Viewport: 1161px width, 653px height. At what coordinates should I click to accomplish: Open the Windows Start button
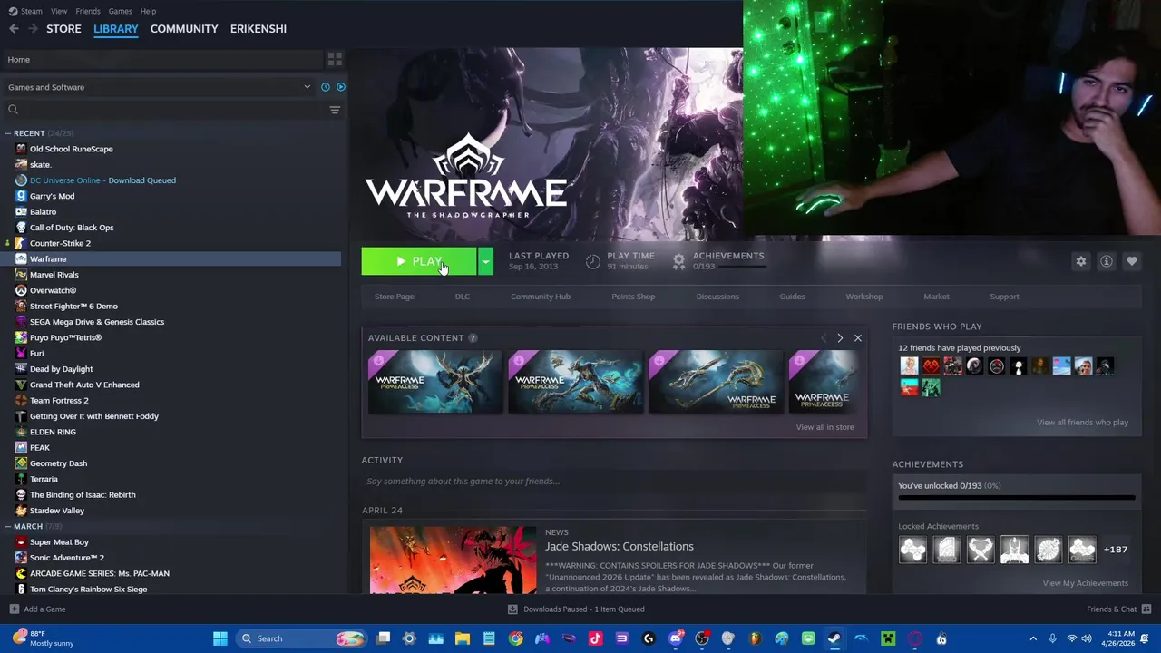[220, 638]
